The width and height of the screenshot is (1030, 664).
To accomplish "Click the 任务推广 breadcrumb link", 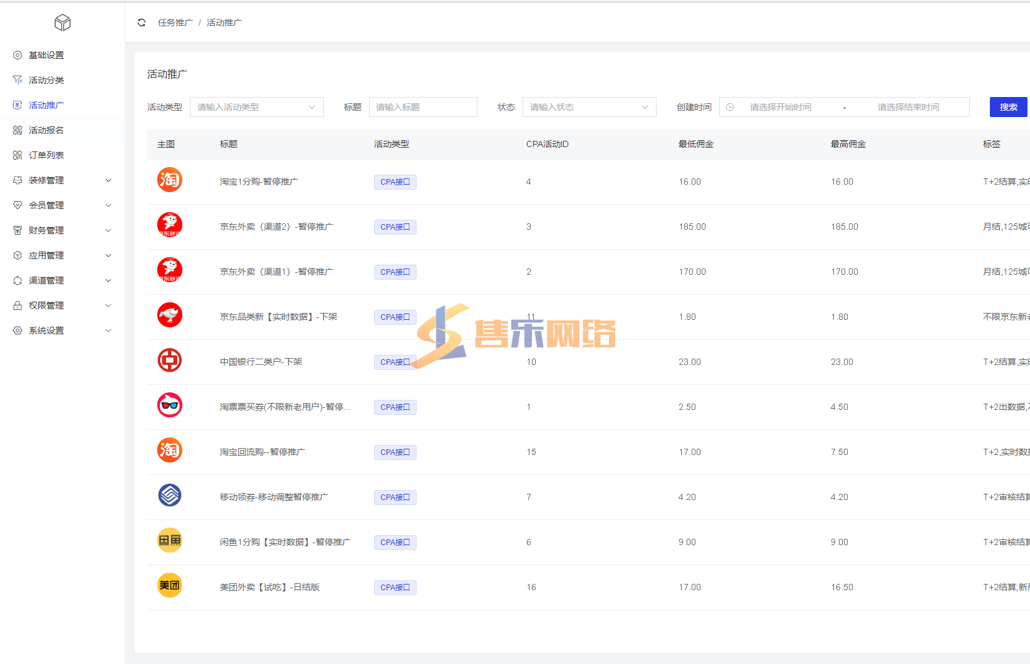I will (x=175, y=23).
